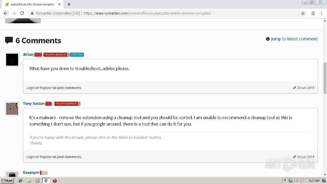Click the browser forward arrow
The height and width of the screenshot is (184, 327).
14,13
